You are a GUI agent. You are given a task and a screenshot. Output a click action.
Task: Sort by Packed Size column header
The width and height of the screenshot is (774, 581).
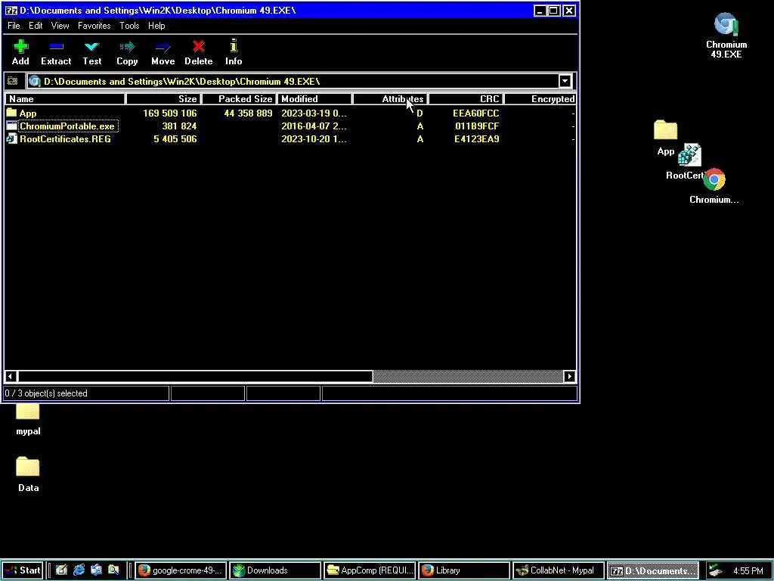[240, 99]
